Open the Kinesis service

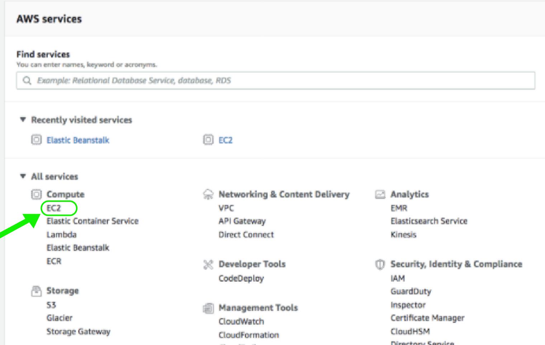coord(404,235)
